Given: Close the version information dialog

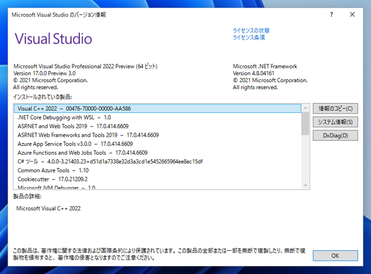Looking at the screenshot, I should coord(352,14).
